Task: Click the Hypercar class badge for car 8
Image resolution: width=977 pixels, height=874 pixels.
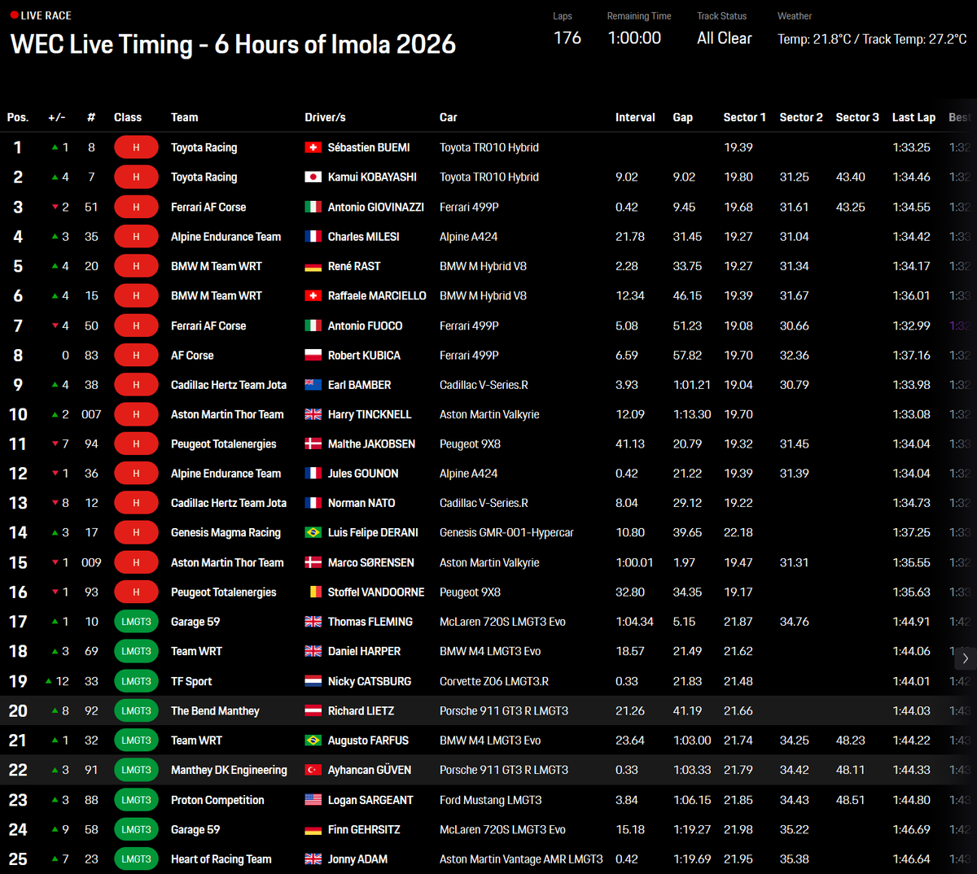Action: [x=136, y=147]
